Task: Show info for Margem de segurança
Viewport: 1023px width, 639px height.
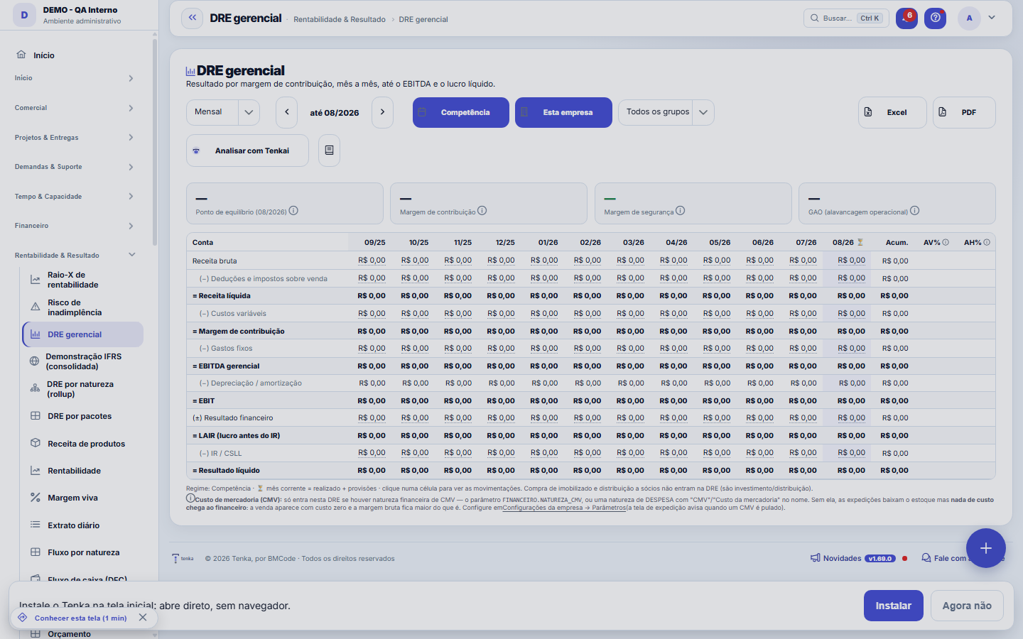Action: (x=681, y=211)
